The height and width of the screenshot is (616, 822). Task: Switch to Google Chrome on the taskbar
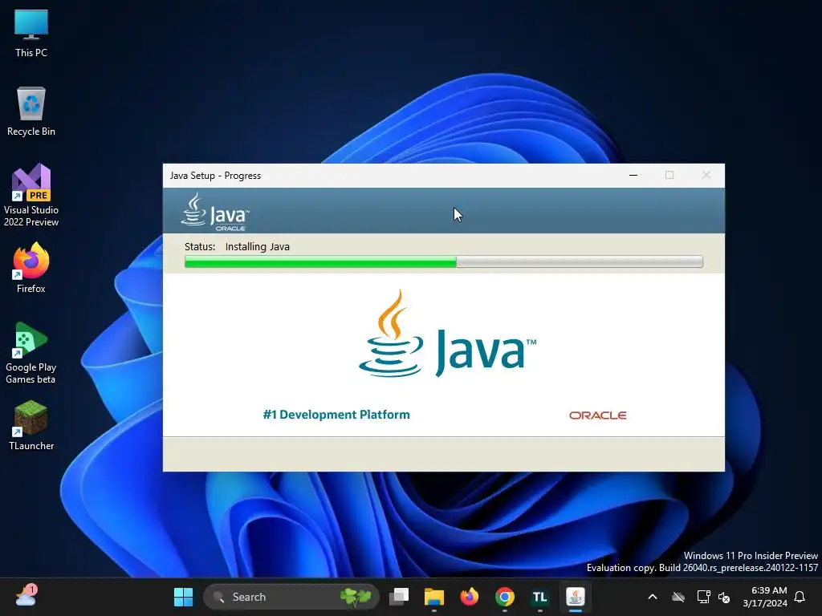pos(505,597)
